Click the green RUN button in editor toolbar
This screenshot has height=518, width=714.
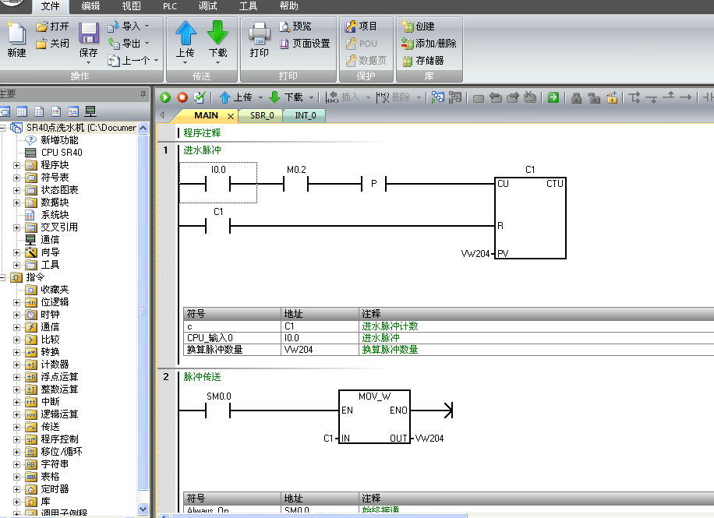coord(165,97)
